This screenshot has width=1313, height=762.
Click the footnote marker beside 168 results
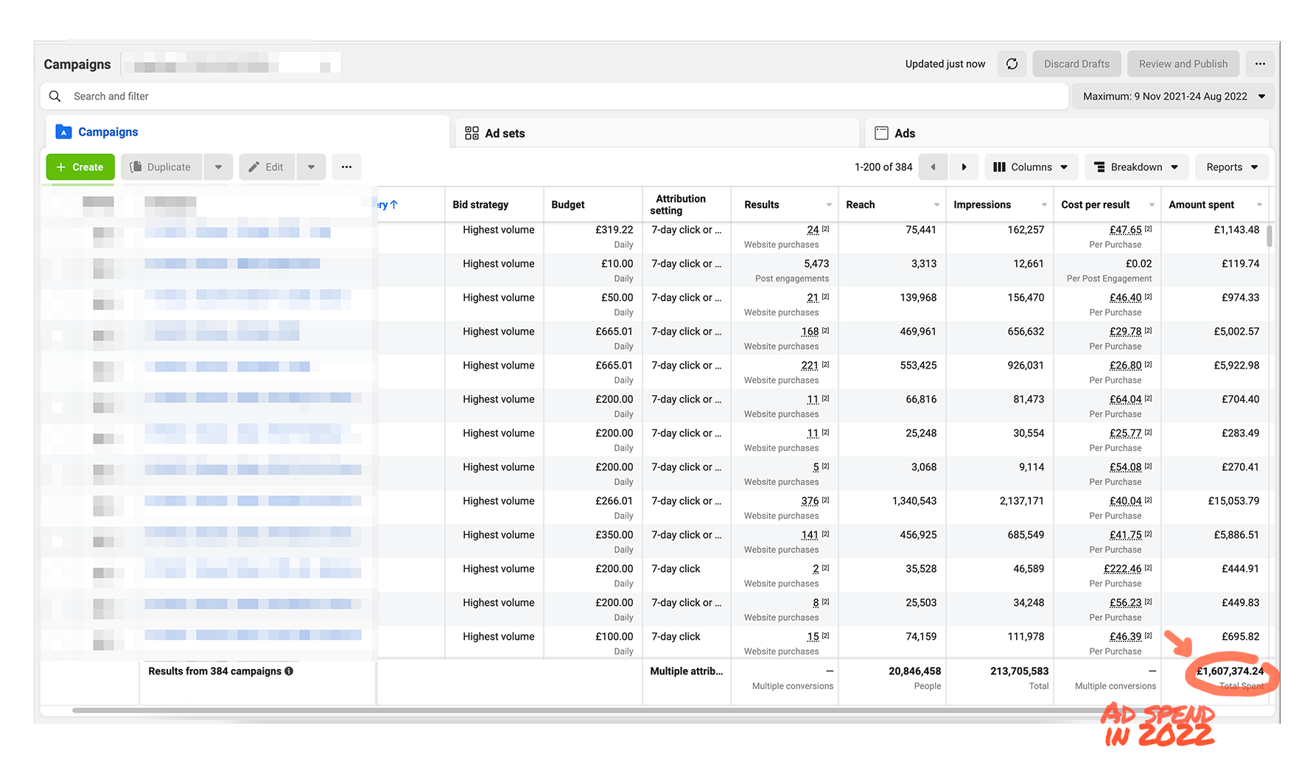(825, 331)
